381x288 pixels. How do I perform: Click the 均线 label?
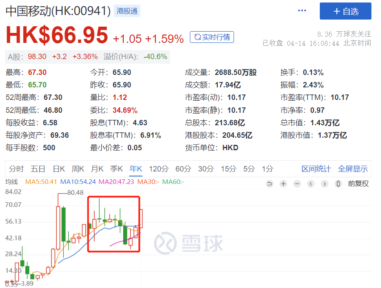point(11,181)
